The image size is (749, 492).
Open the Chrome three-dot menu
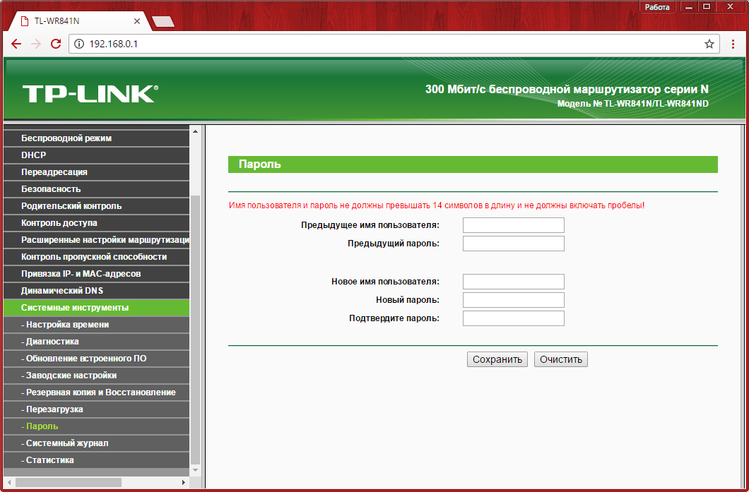click(733, 44)
